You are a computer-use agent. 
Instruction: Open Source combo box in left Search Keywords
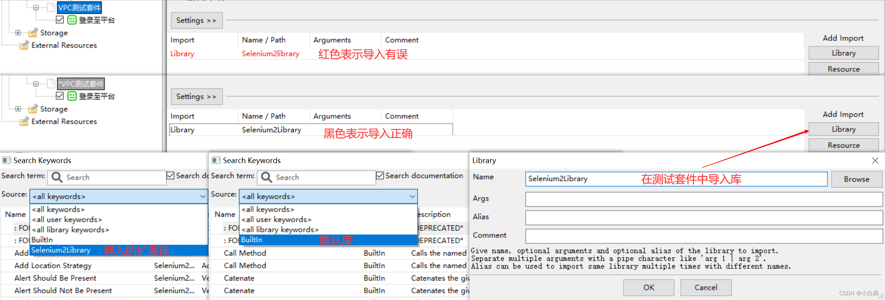click(x=119, y=196)
